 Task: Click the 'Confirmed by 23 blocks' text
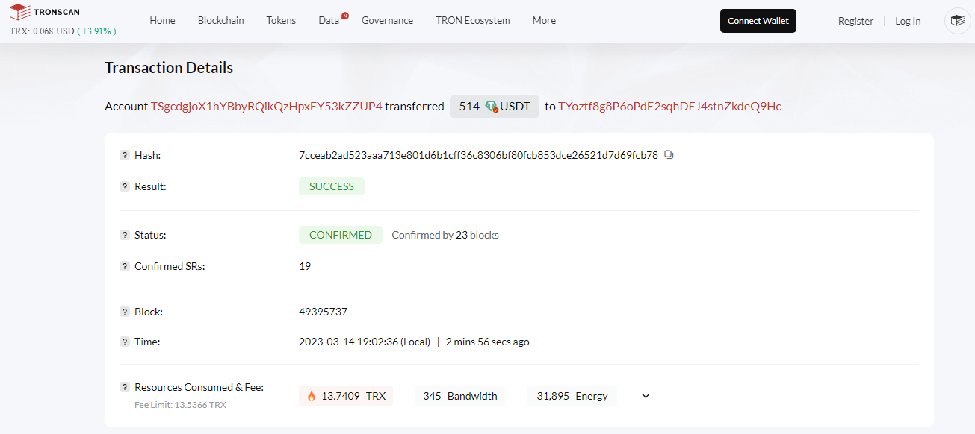point(445,235)
